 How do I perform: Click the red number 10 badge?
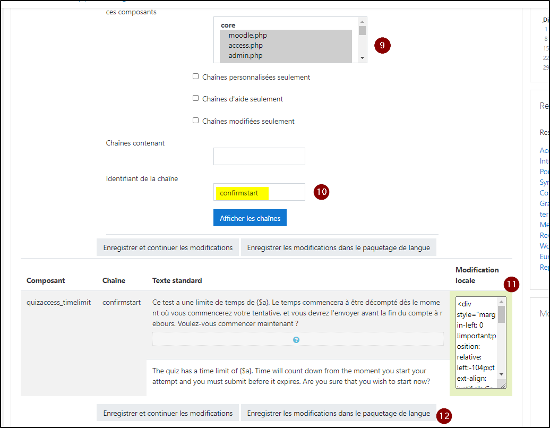321,192
